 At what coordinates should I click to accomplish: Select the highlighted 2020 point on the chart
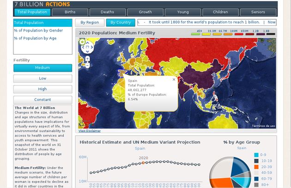pos(143,163)
